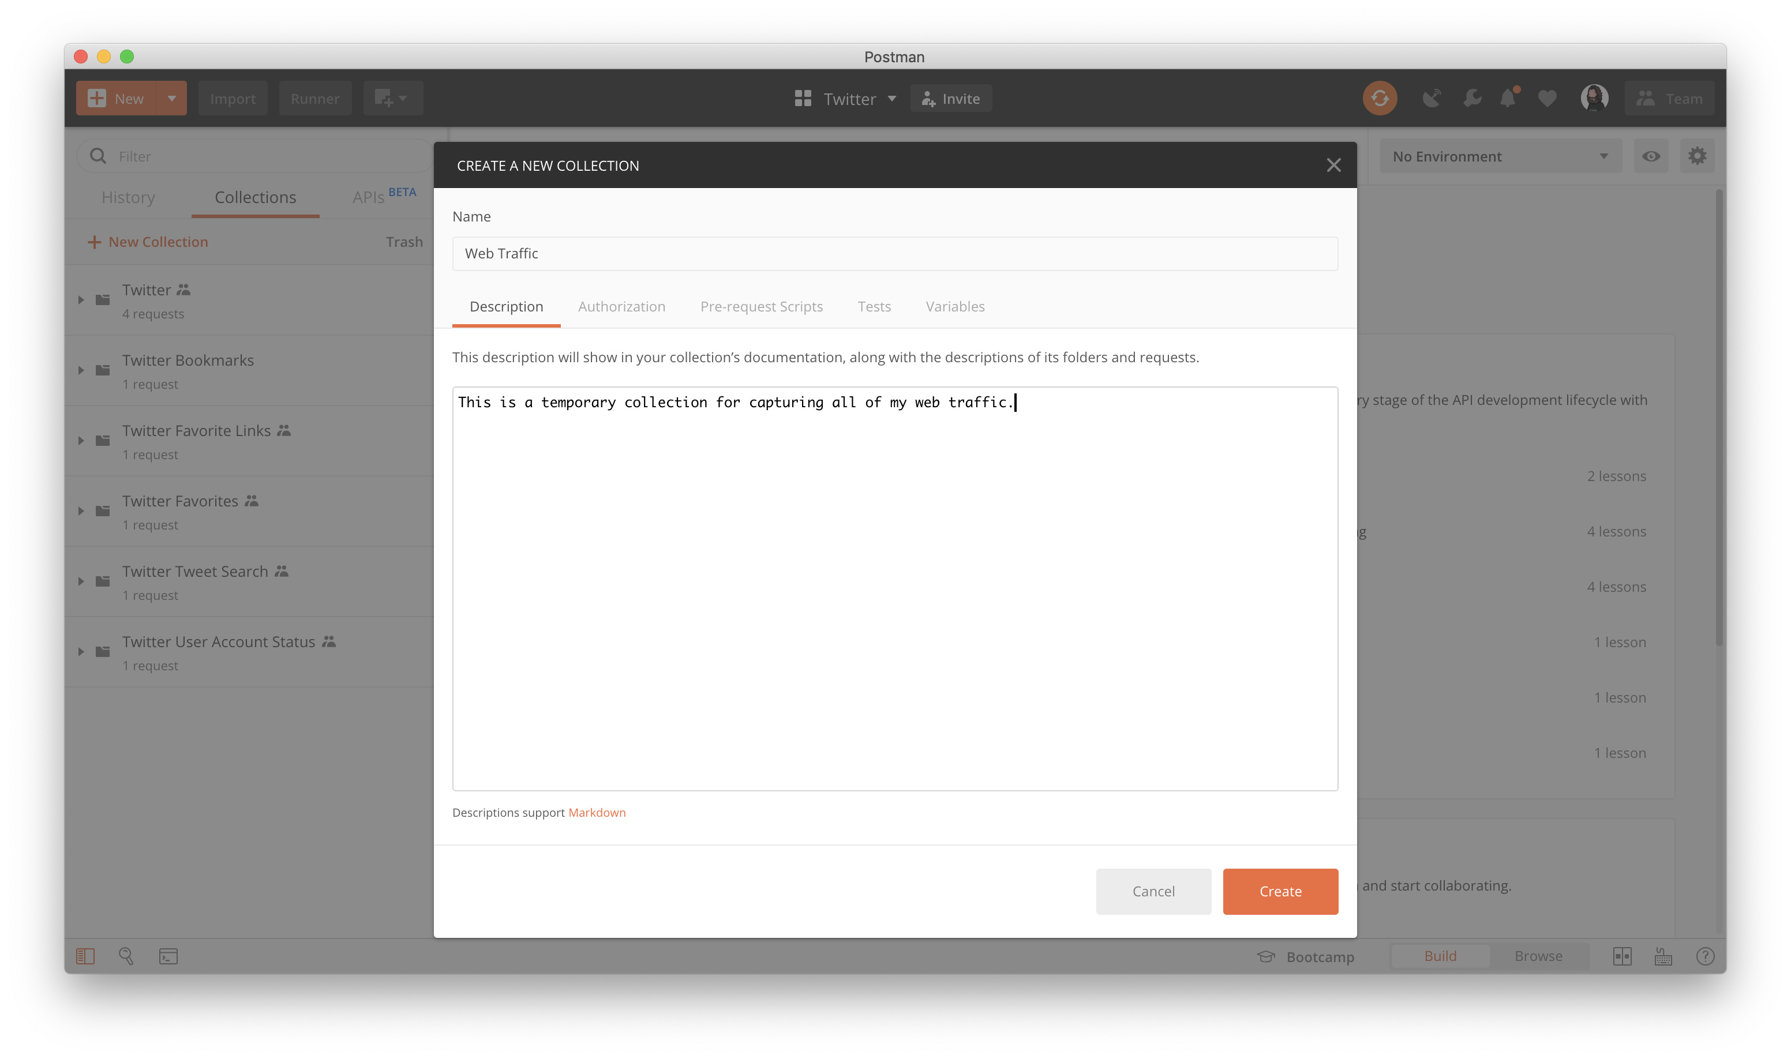The image size is (1791, 1059).
Task: Expand the Twitter Favorites collection
Action: (81, 511)
